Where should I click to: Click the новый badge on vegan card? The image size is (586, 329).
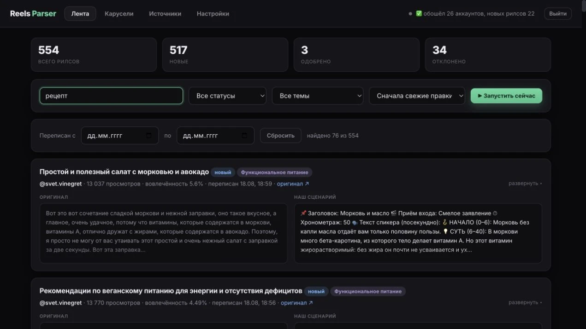tap(316, 291)
